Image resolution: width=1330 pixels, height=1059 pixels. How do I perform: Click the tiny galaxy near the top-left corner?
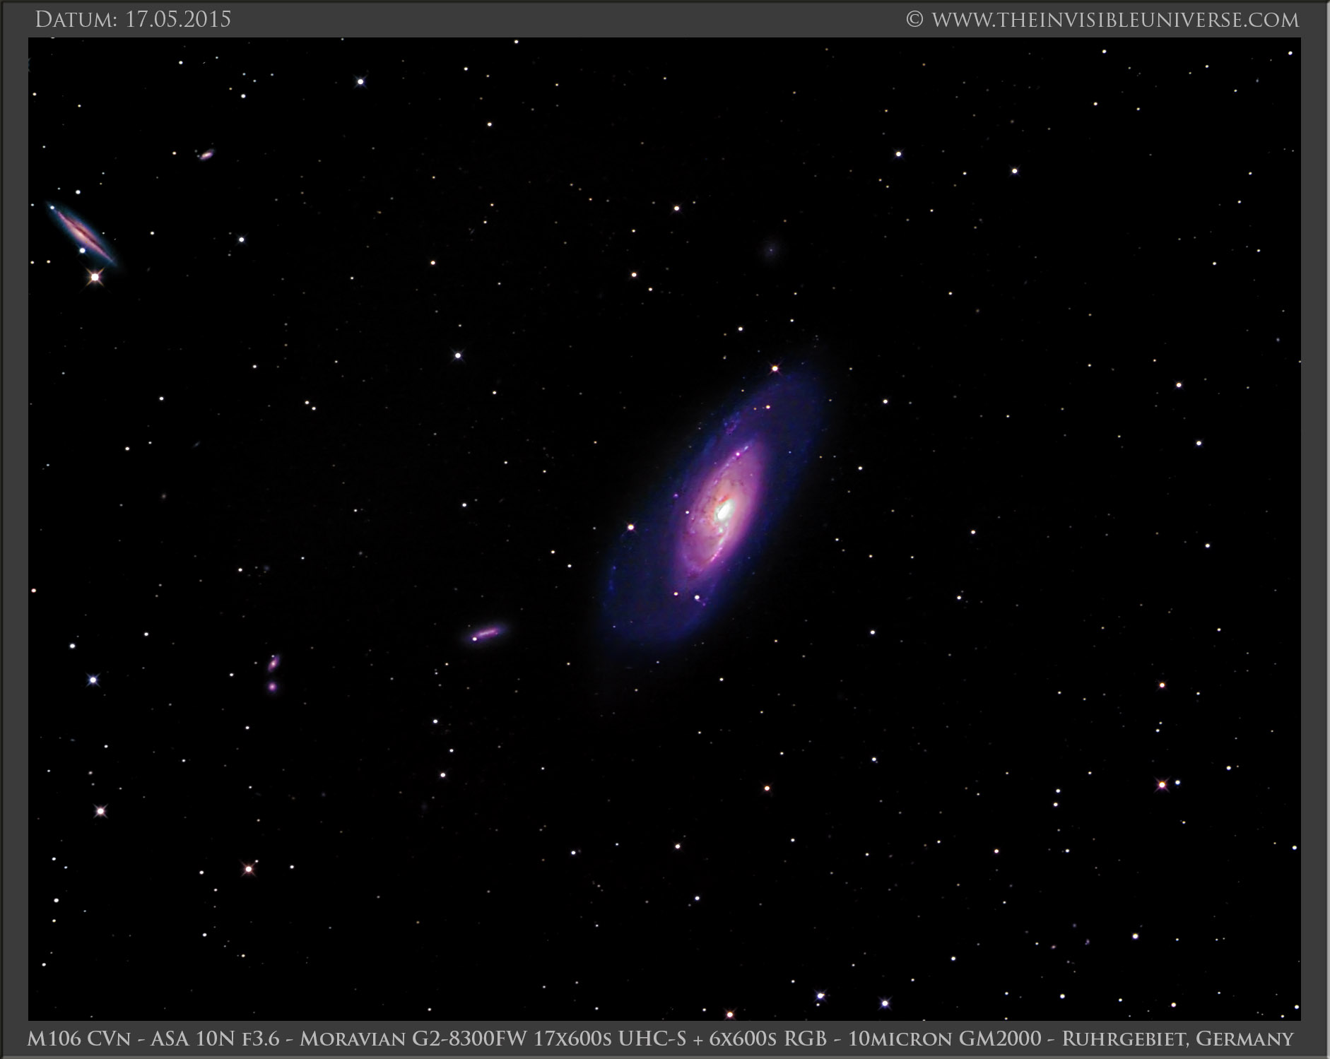click(x=206, y=155)
